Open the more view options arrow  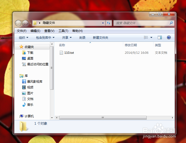[x=151, y=37]
